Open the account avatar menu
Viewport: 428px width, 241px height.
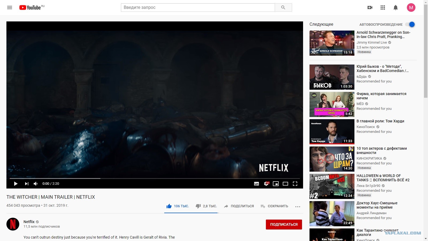(x=411, y=7)
